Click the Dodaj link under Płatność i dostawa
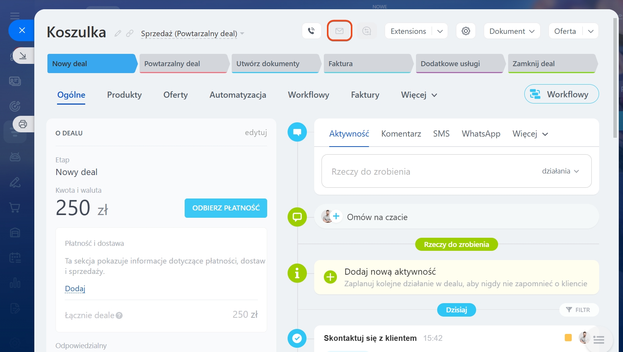Screen dimensions: 623x352 tap(75, 289)
